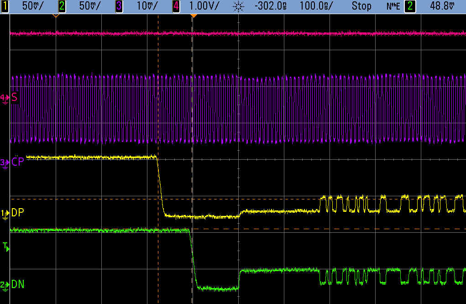Click the -302.0 ns delay readout
Viewport: 466px width, 304px height.
pos(272,6)
